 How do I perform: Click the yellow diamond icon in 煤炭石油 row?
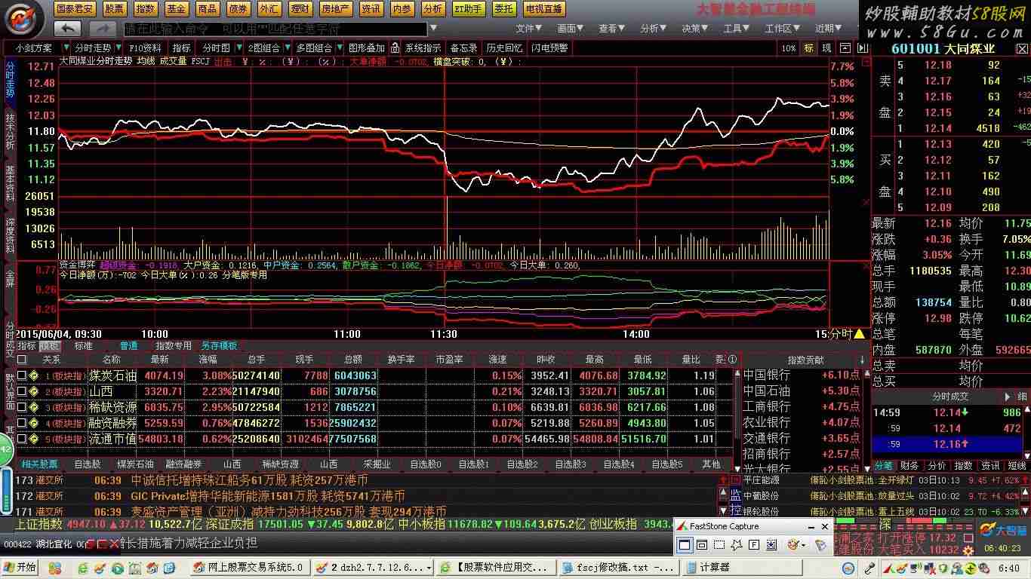coord(33,375)
